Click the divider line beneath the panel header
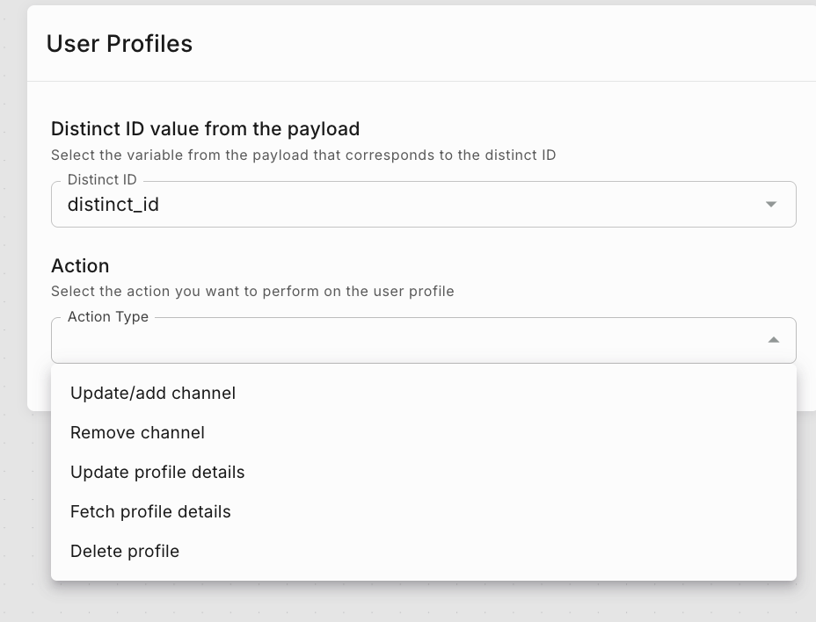The height and width of the screenshot is (622, 816). pos(422,81)
